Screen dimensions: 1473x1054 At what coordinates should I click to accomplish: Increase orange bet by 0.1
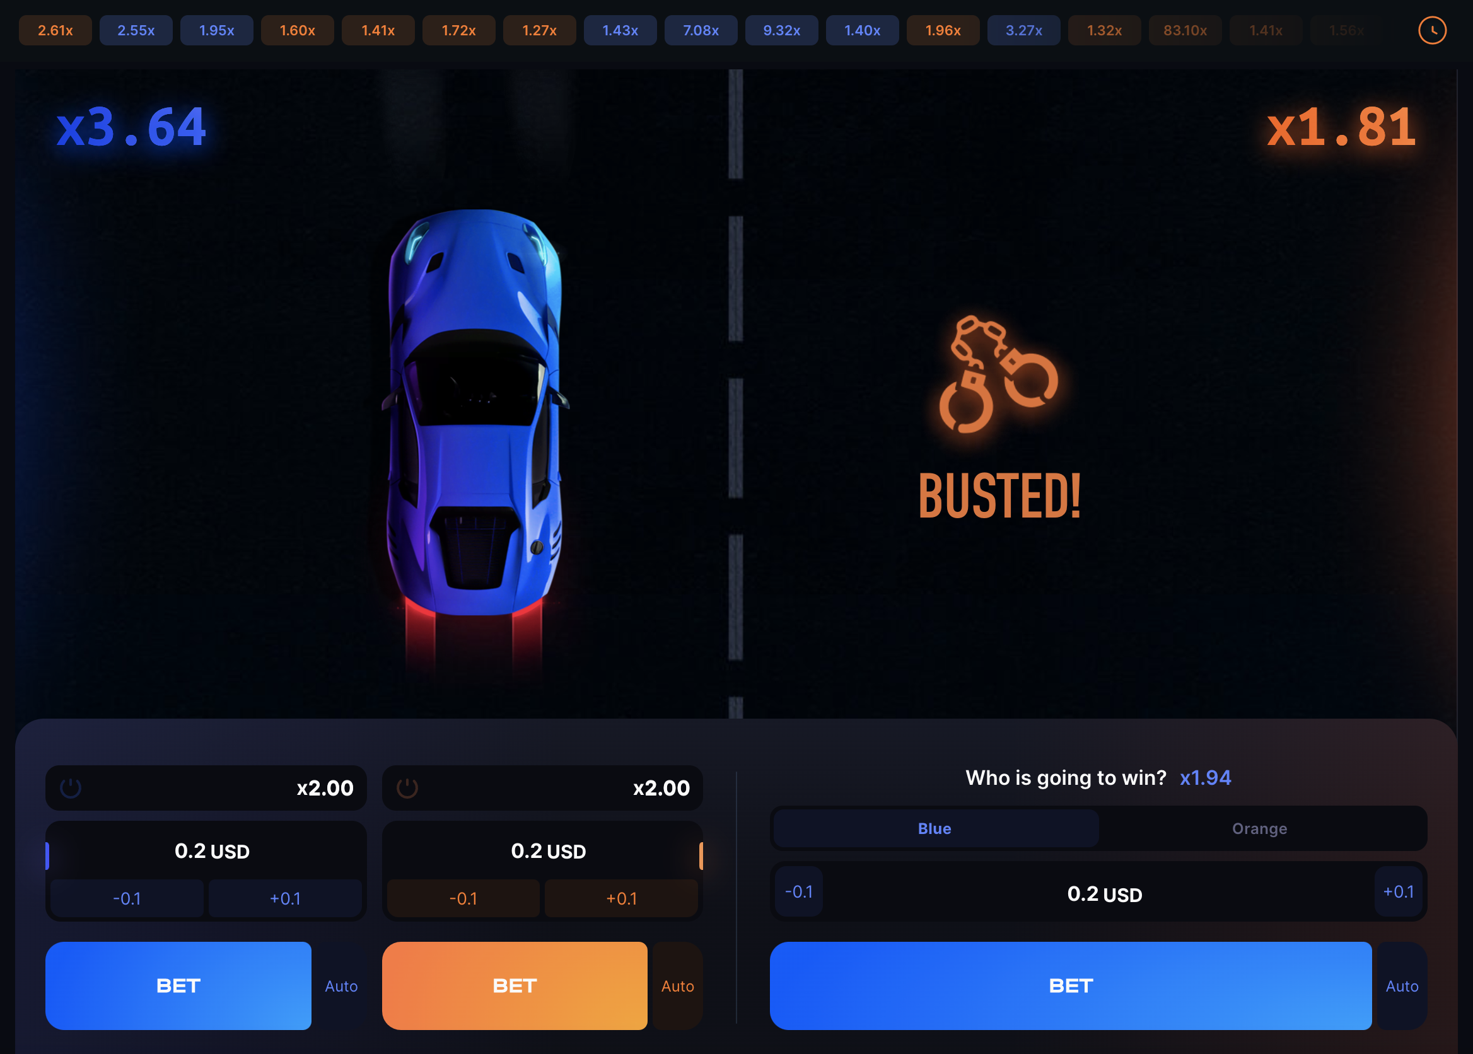(x=621, y=898)
